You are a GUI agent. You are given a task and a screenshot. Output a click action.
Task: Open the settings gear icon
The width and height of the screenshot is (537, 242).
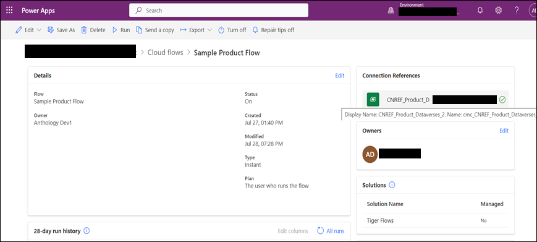click(x=498, y=11)
